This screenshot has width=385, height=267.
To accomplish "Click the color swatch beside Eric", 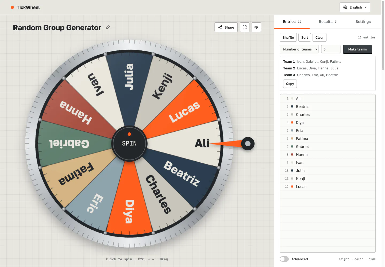I will point(292,131).
